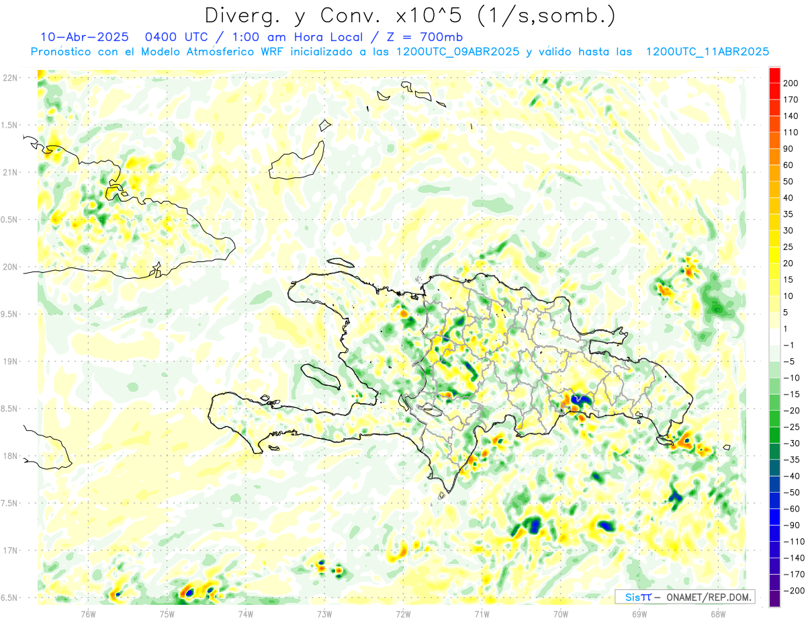Click the 'SisTT' logo text
The width and height of the screenshot is (806, 623).
point(637,597)
